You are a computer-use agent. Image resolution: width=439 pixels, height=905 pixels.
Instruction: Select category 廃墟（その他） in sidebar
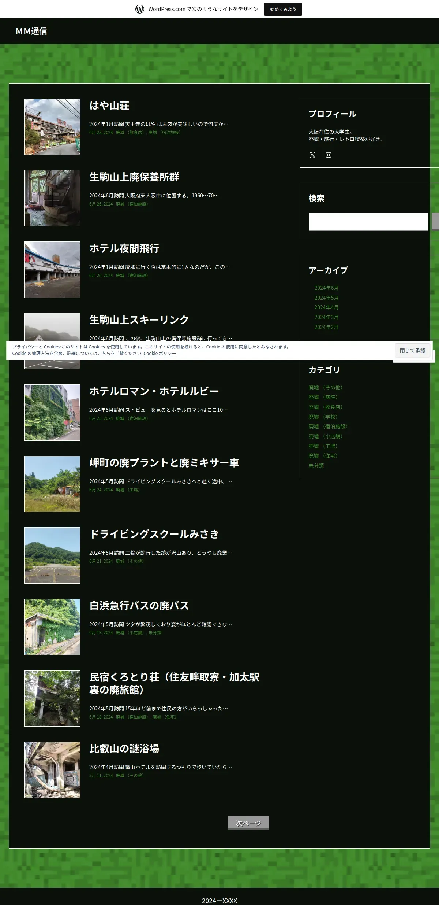coord(326,388)
